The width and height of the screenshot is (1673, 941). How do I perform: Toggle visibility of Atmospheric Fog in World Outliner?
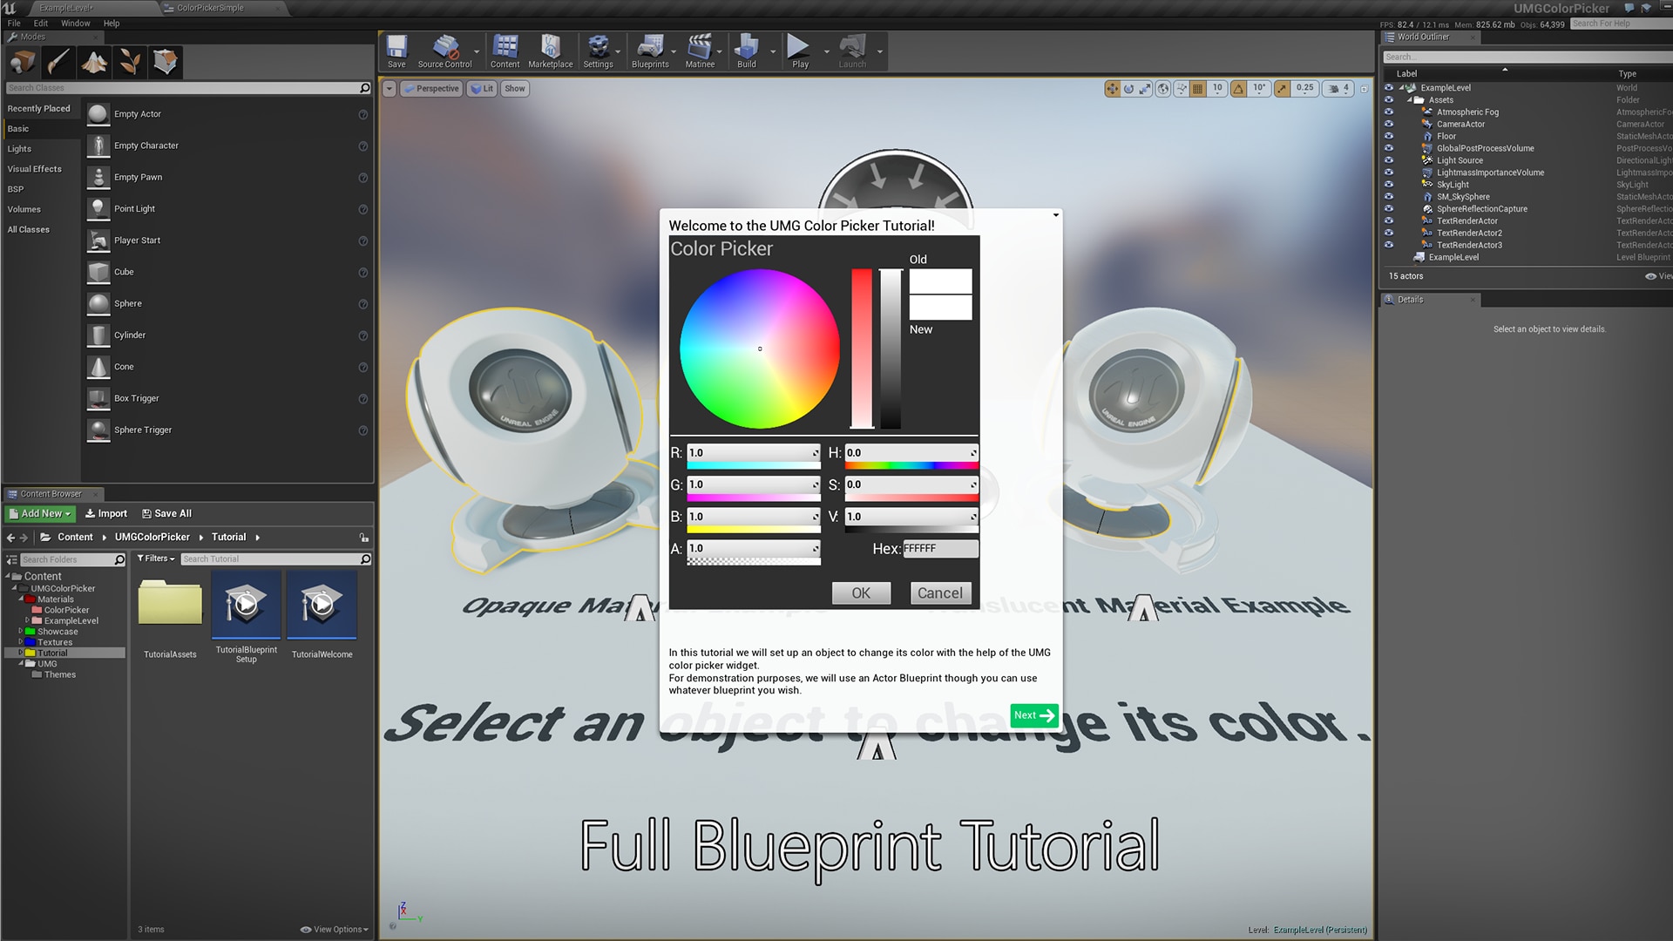coord(1390,112)
